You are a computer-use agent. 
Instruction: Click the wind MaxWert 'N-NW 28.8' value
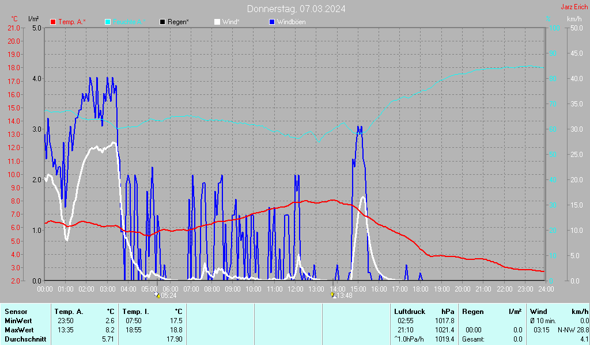(573, 329)
